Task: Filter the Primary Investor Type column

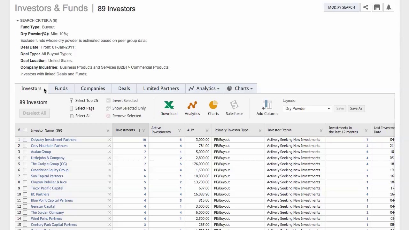Action: (x=260, y=130)
